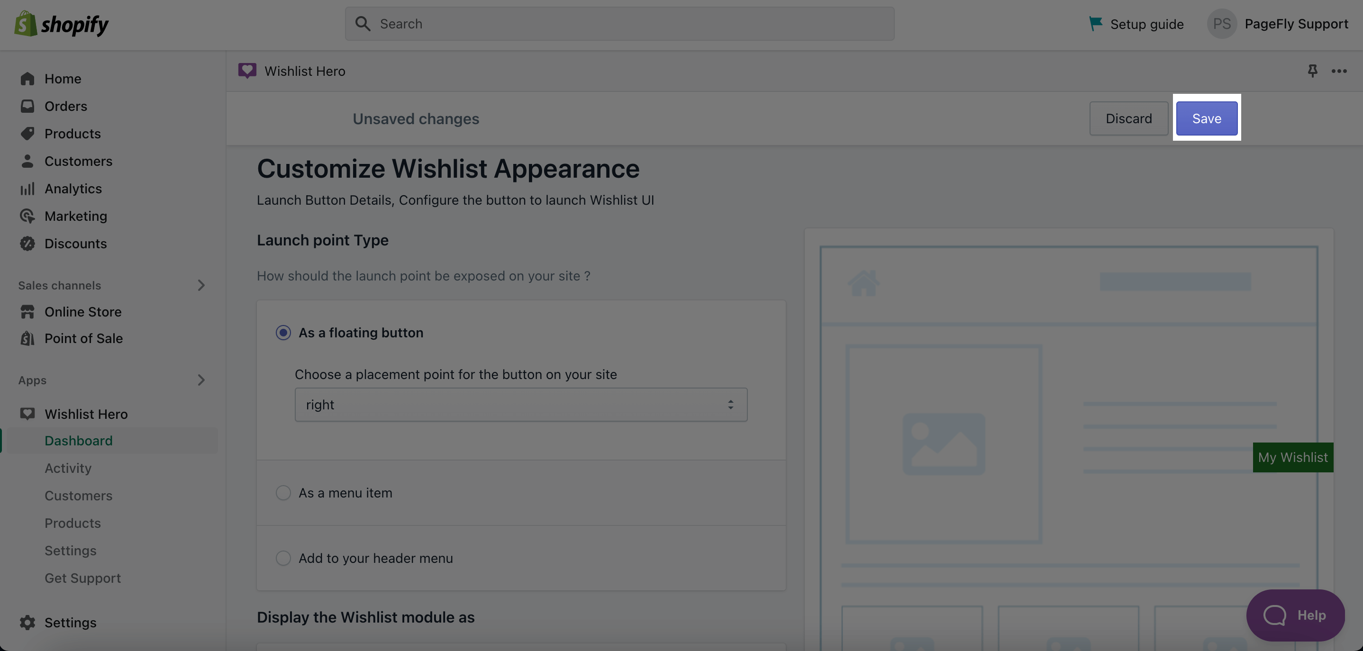Go to Marketing section
1363x651 pixels.
coord(76,217)
